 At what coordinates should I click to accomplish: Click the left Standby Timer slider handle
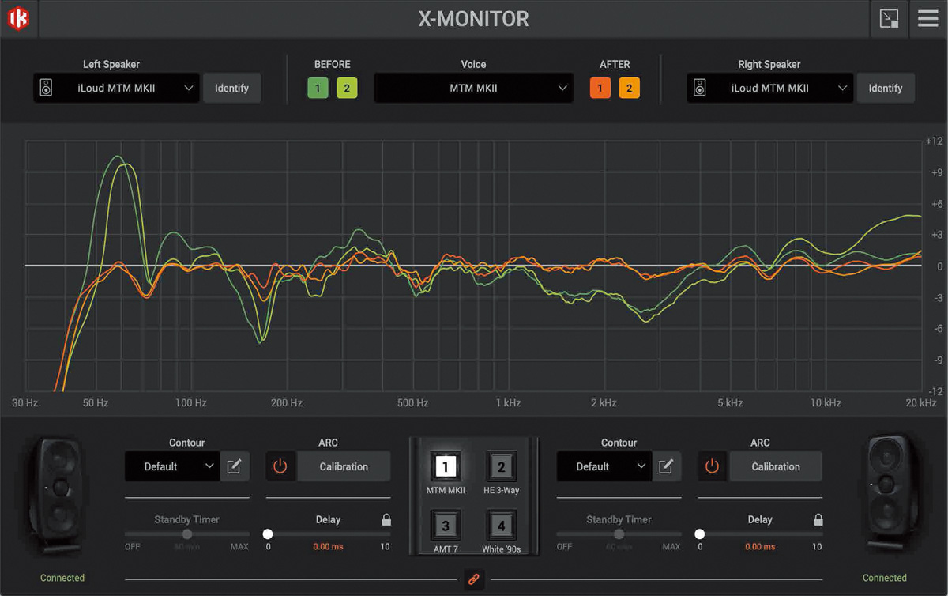tap(187, 534)
